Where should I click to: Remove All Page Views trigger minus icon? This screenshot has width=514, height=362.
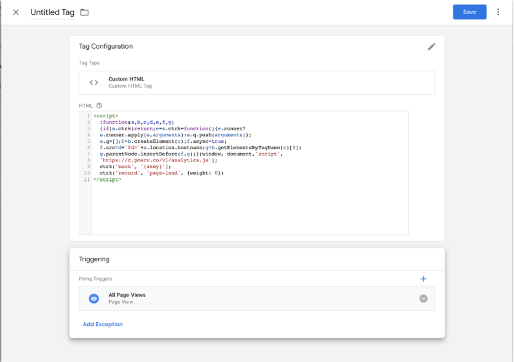point(423,298)
